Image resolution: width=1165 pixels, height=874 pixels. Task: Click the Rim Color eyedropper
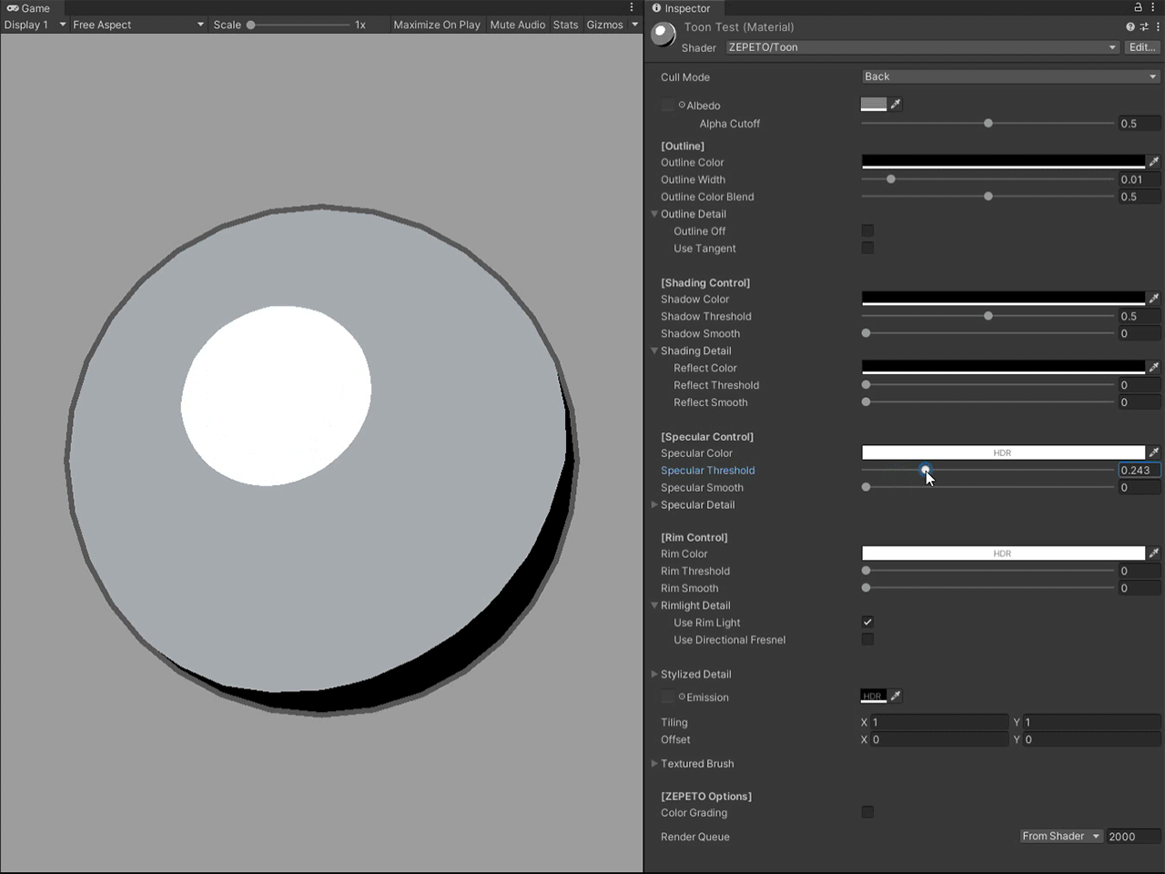[x=1154, y=553]
